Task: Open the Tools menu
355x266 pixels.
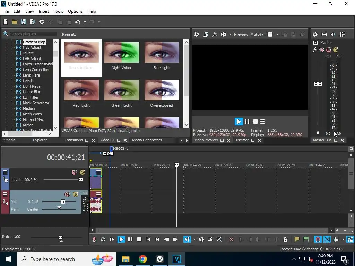Action: (58, 11)
